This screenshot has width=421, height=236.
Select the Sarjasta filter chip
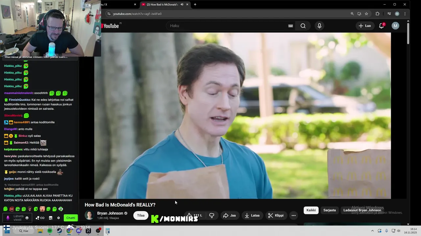coord(330,210)
